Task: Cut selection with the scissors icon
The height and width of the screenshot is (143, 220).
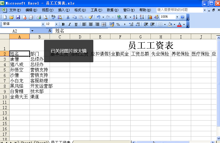Action: coord(68,17)
